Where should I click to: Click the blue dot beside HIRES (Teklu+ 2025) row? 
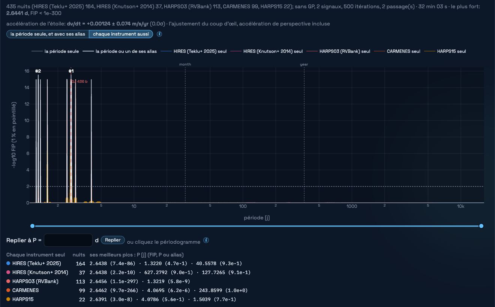point(8,264)
